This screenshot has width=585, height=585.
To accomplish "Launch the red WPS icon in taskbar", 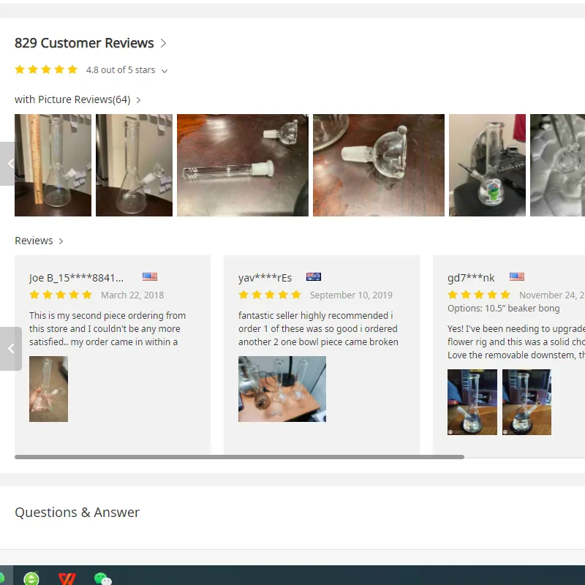I will click(67, 578).
